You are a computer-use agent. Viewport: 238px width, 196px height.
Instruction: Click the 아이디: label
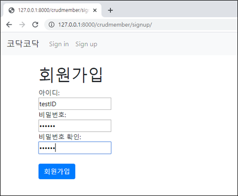[49, 93]
